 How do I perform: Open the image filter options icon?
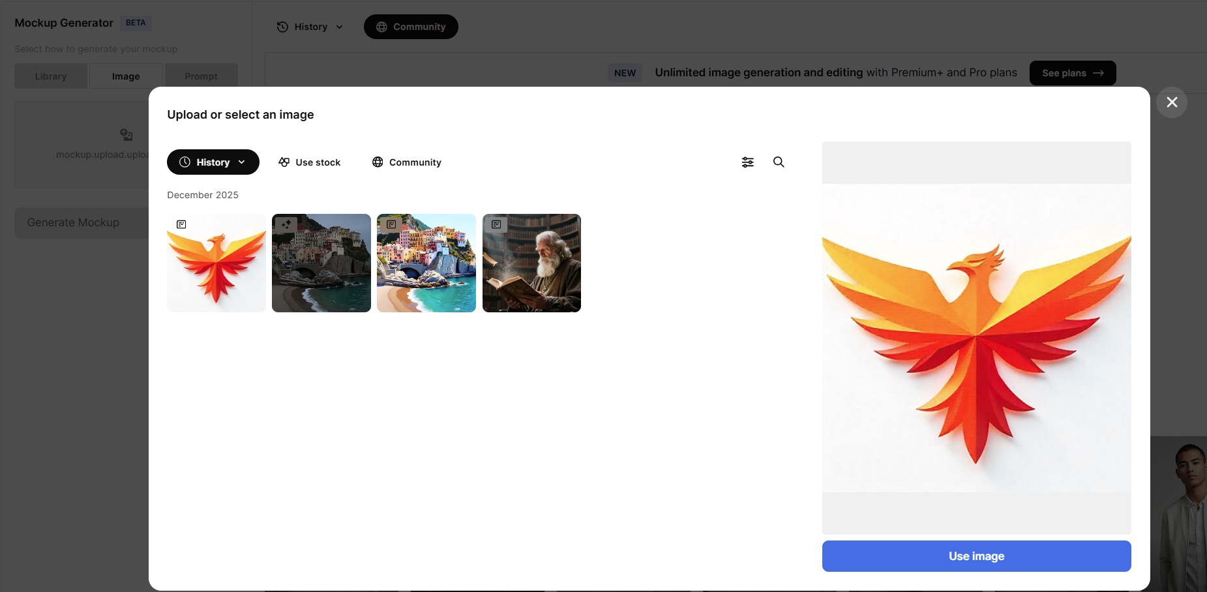tap(747, 162)
